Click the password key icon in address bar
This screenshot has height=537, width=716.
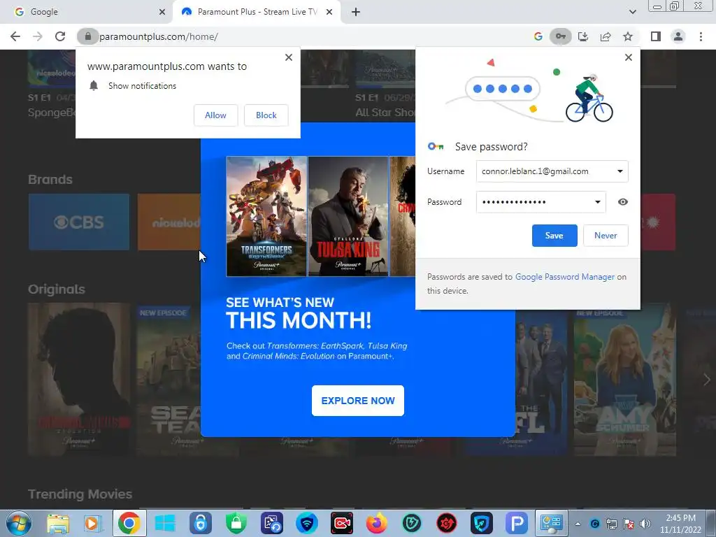pyautogui.click(x=560, y=36)
